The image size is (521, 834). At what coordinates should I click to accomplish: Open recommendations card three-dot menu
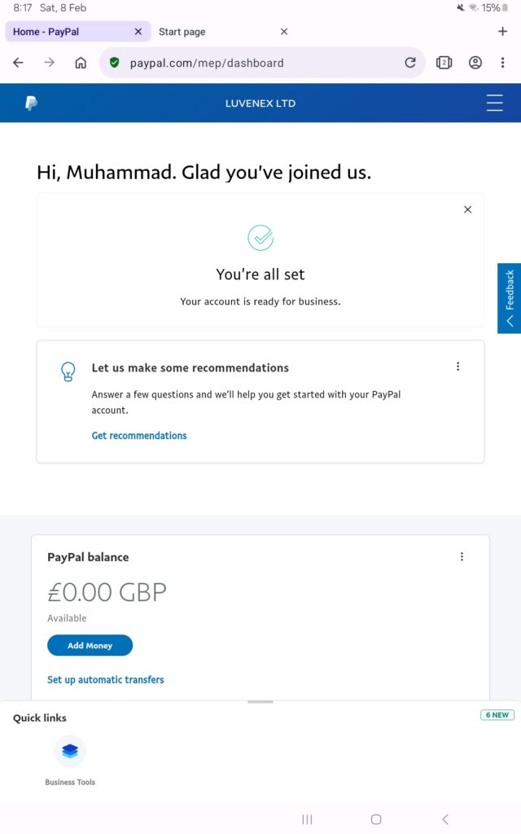[458, 367]
